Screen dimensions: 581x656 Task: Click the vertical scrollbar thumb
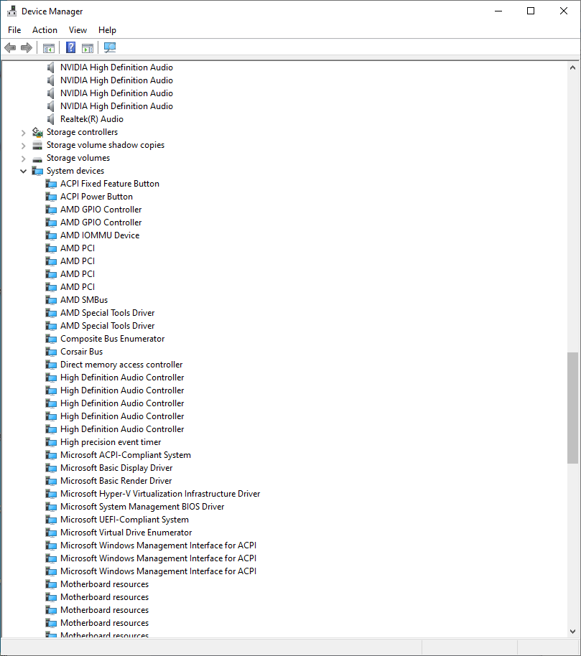(x=572, y=408)
